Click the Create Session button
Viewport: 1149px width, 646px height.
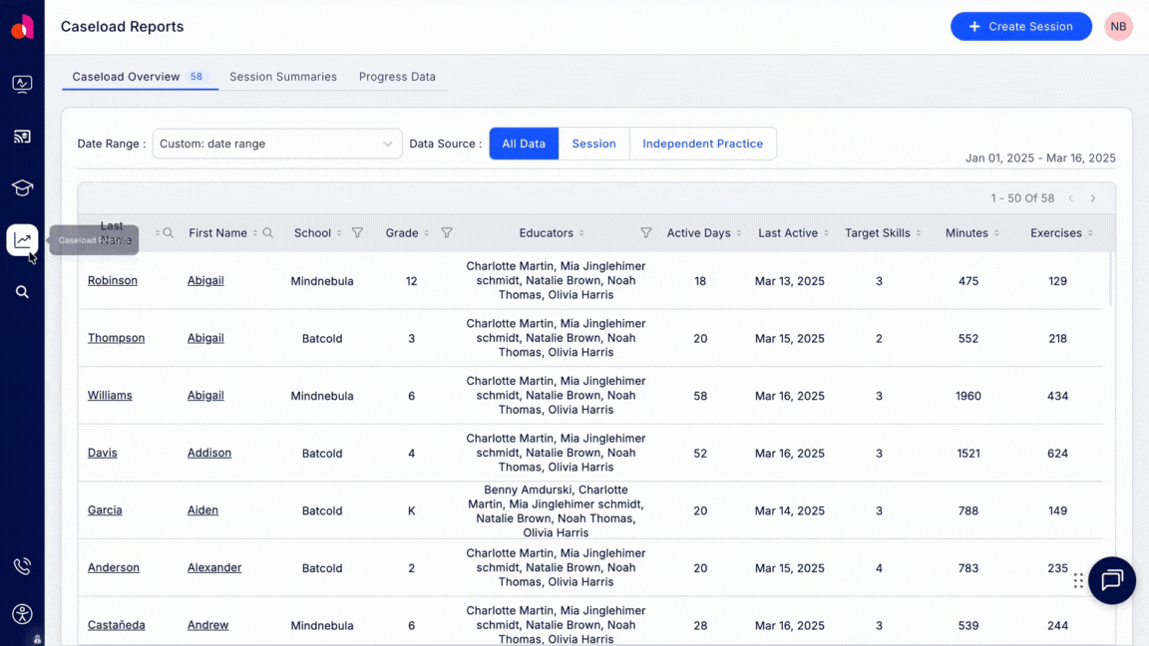click(1020, 26)
